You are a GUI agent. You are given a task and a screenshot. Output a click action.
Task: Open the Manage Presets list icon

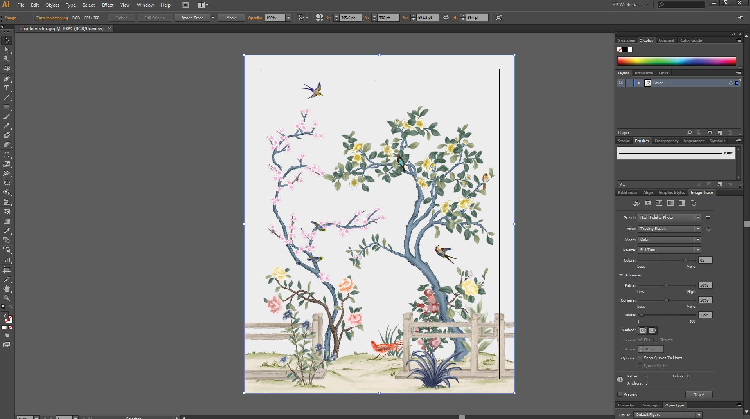(x=708, y=218)
